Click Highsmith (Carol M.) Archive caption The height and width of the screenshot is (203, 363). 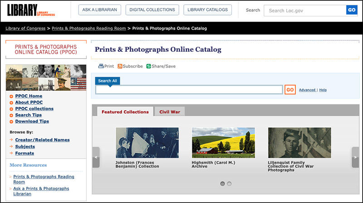click(213, 164)
